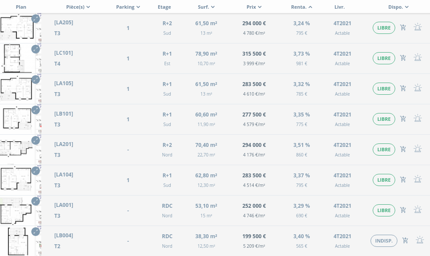Viewport: 430px width, 256px height.
Task: Sort the list by Prix
Action: click(254, 7)
